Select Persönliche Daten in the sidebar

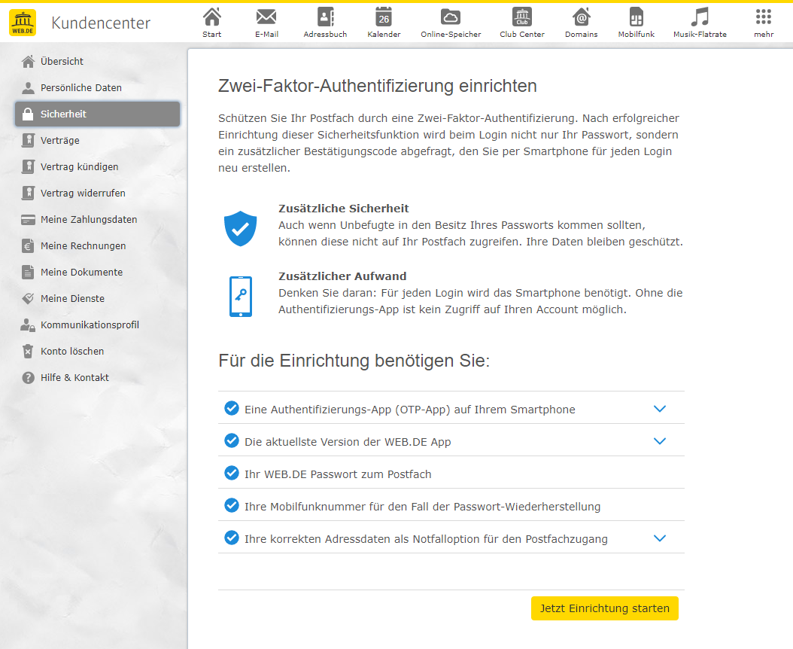(81, 88)
